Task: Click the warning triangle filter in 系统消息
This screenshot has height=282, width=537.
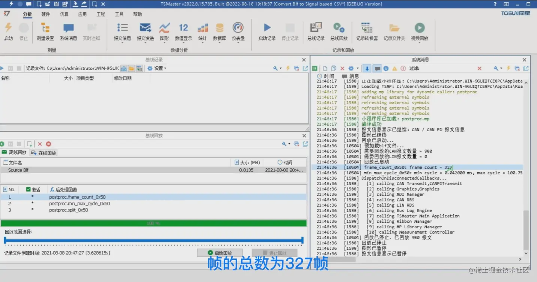Action: click(x=394, y=69)
